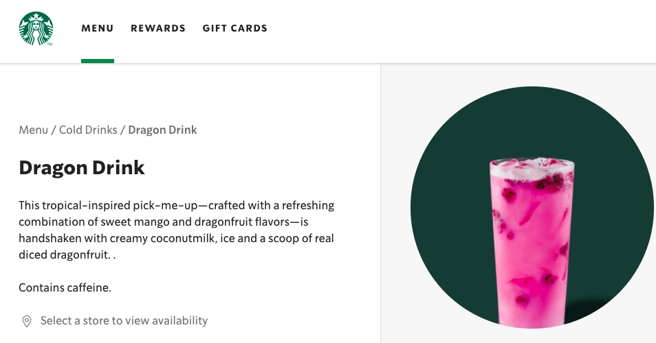Go to the REWARDS section

[158, 29]
